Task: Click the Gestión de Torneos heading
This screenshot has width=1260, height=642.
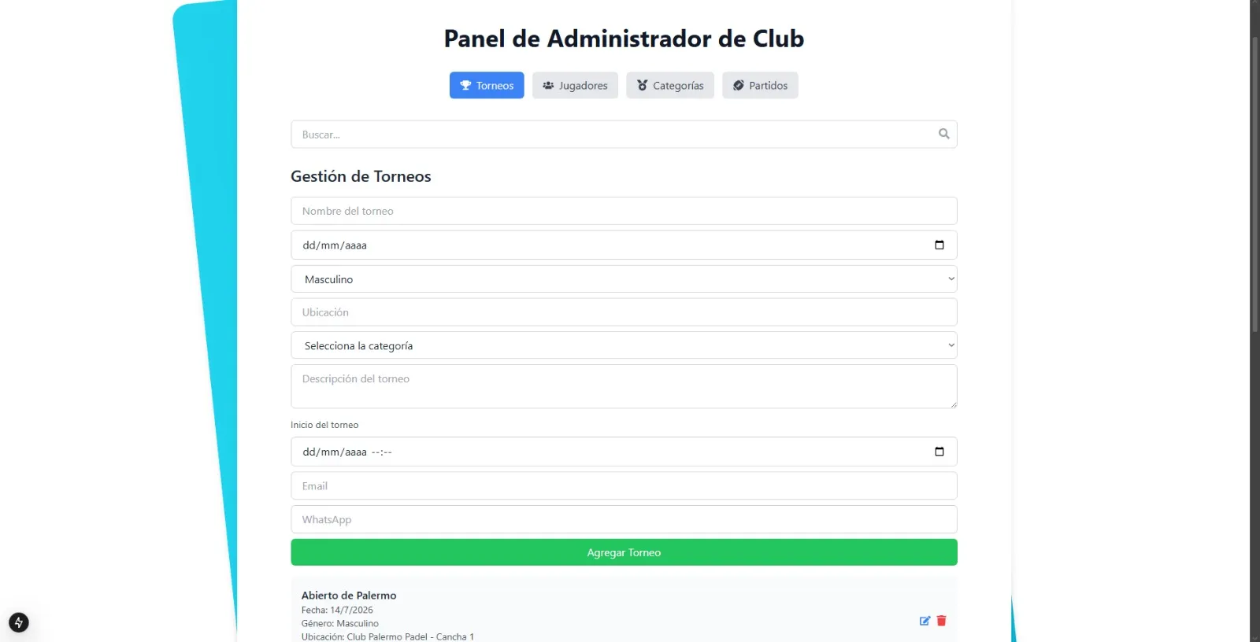Action: [x=361, y=176]
